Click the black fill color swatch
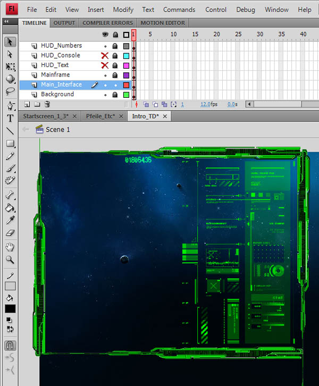The height and width of the screenshot is (386, 319). click(10, 309)
